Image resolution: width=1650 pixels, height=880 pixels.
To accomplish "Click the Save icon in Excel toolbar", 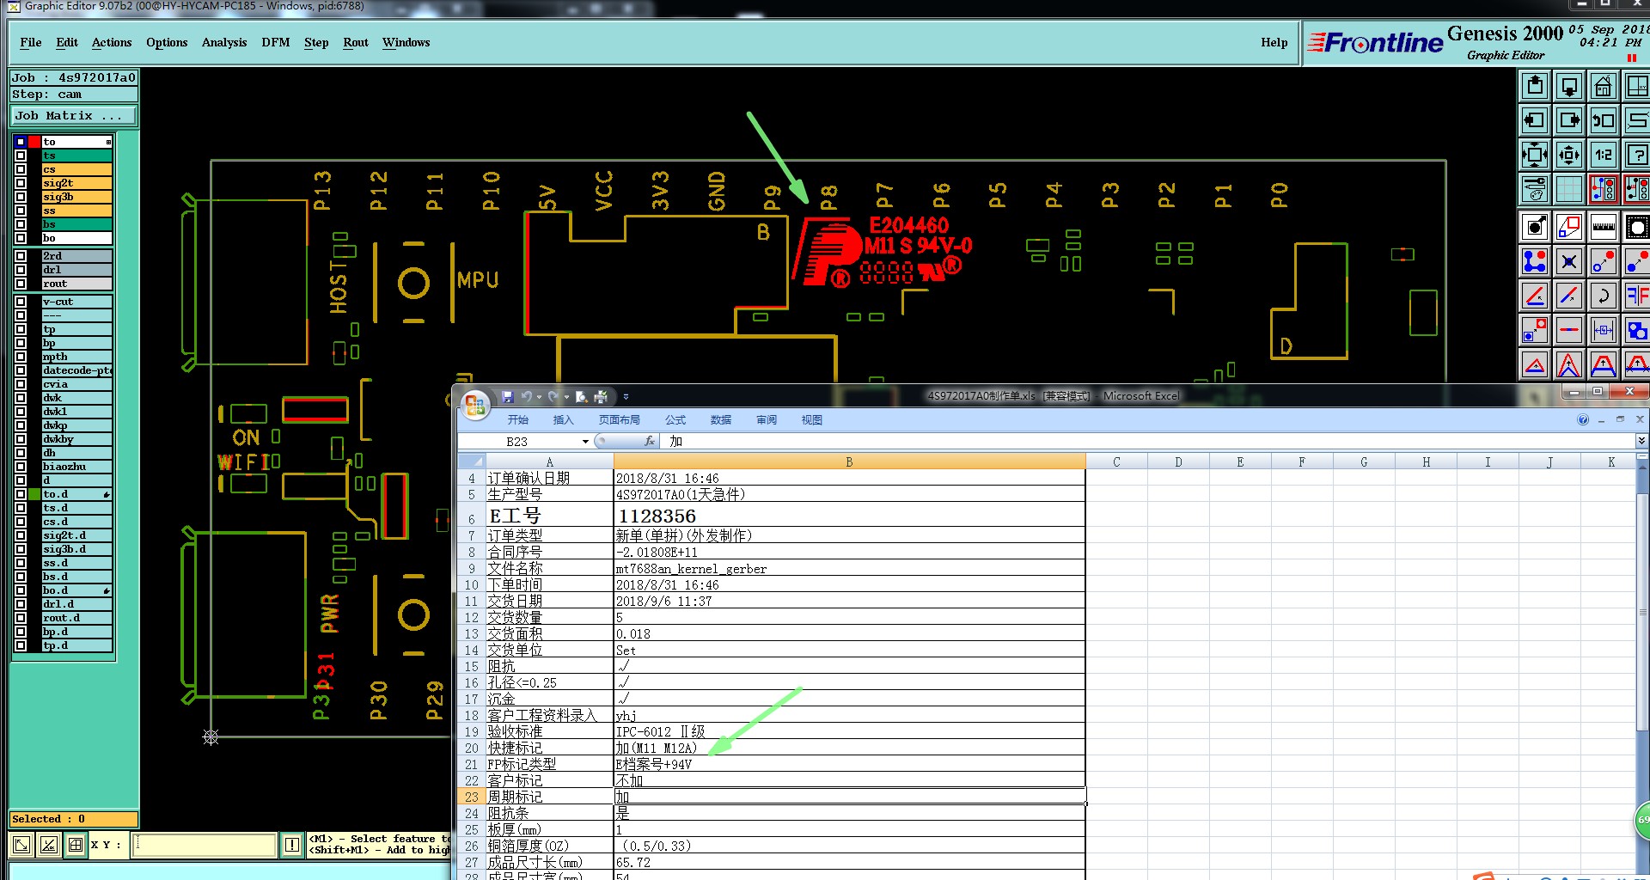I will 508,396.
